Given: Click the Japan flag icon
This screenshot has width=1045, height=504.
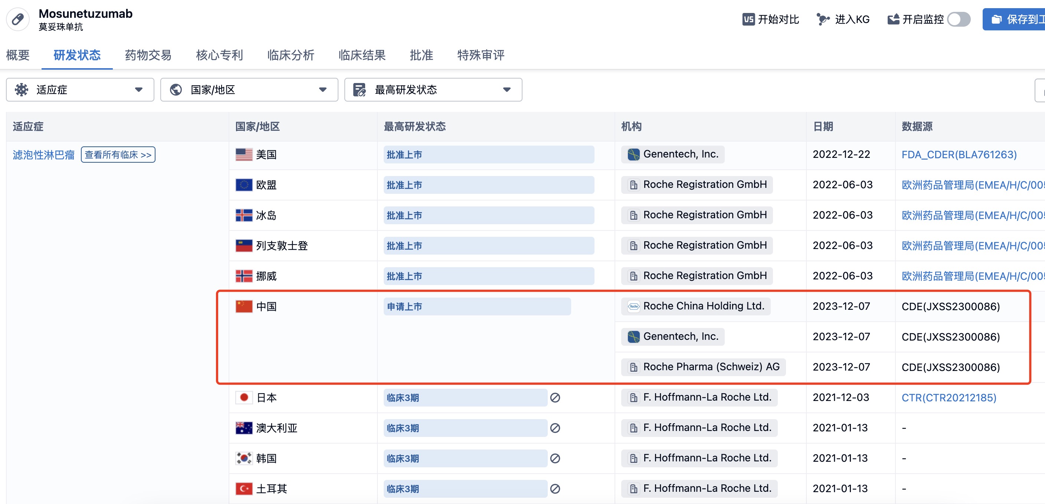Looking at the screenshot, I should coord(244,397).
